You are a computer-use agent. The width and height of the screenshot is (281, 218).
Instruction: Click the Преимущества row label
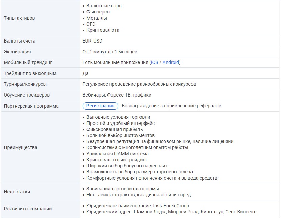(x=21, y=147)
